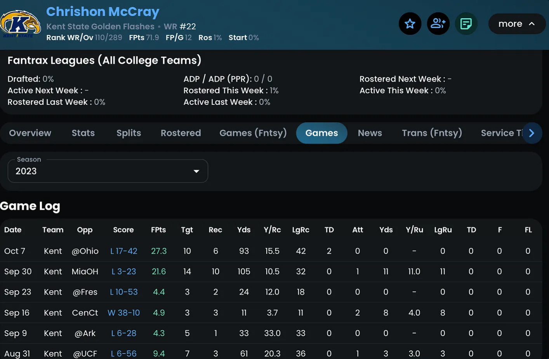Image resolution: width=549 pixels, height=359 pixels.
Task: Click the Att column header
Action: point(358,230)
